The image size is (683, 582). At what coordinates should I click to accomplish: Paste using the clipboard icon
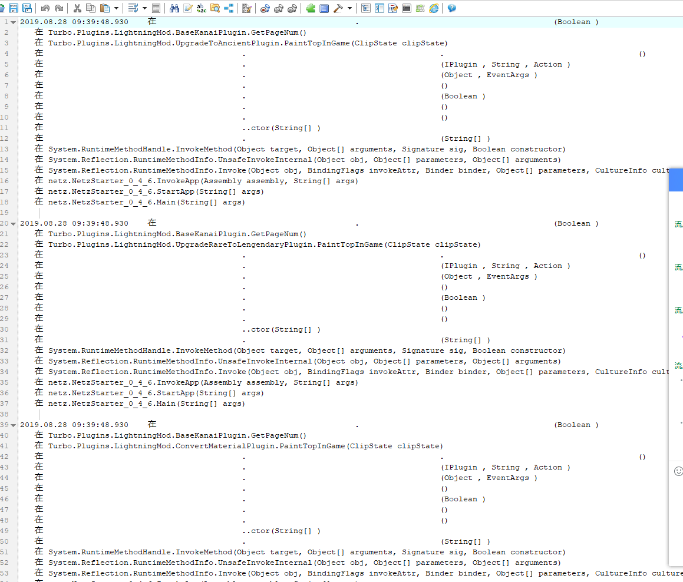coord(104,8)
